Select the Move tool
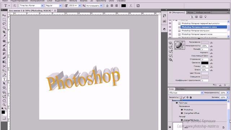231x130 pixels. coord(4,15)
